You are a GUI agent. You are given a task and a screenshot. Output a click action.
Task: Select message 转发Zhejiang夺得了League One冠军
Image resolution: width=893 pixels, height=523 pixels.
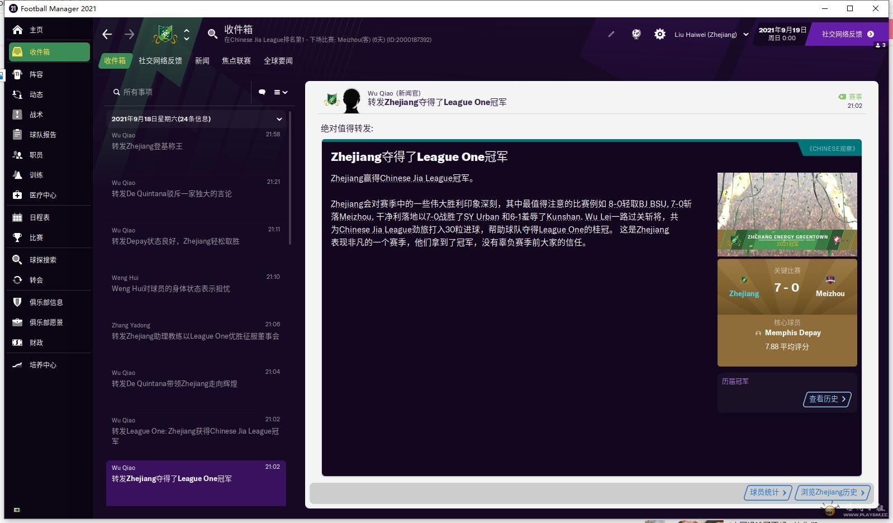point(196,483)
